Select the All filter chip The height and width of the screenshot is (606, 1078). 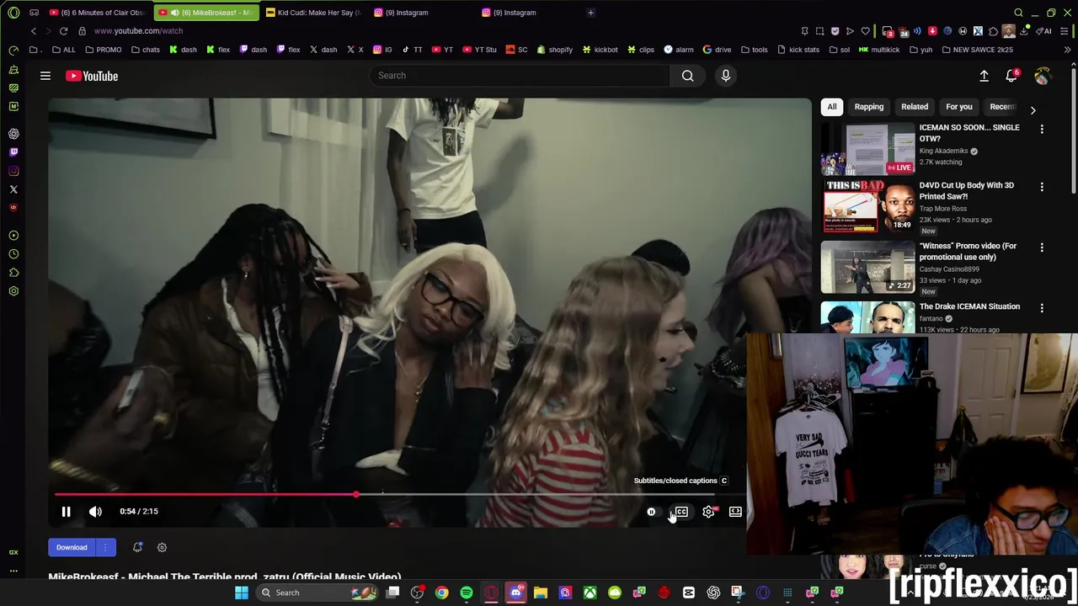click(x=832, y=107)
